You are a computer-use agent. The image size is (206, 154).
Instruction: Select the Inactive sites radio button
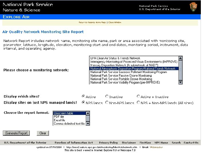point(107,96)
